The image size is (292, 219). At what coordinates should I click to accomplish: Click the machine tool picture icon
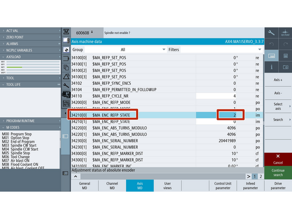point(66,94)
